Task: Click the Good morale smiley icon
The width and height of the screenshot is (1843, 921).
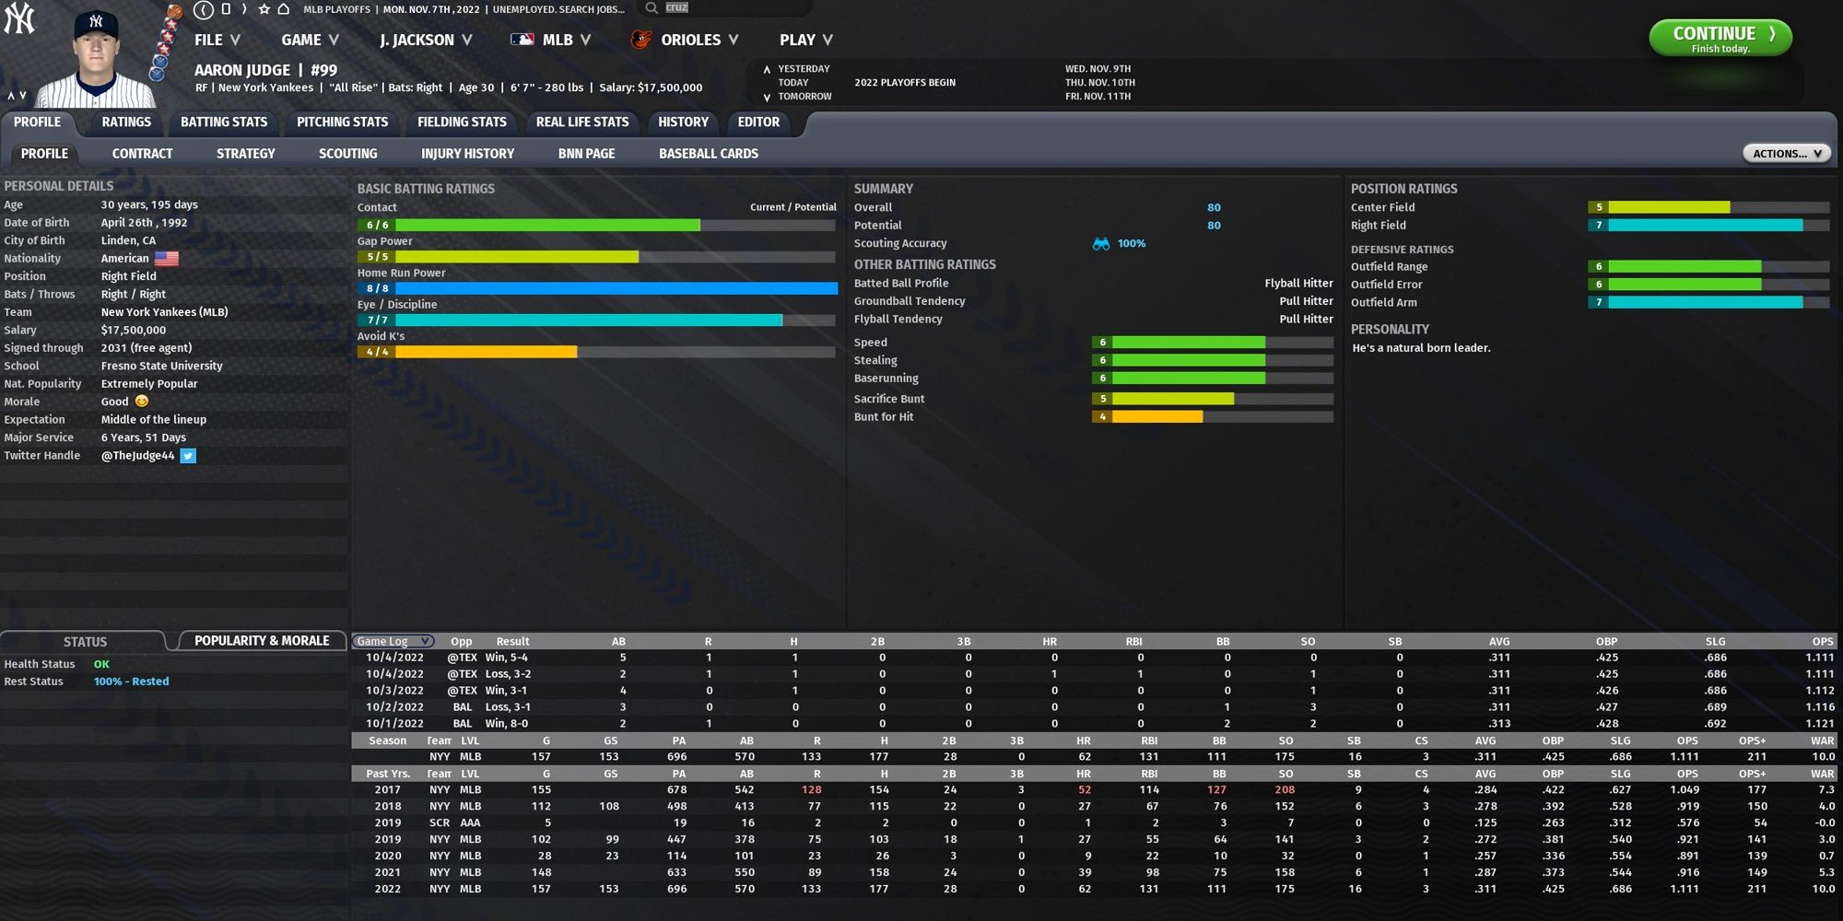Action: (x=142, y=402)
